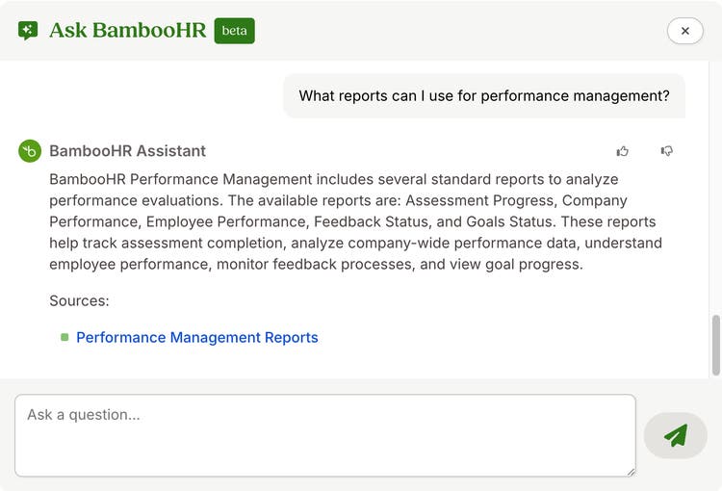Select the user question message bubble
The height and width of the screenshot is (491, 722).
[484, 96]
